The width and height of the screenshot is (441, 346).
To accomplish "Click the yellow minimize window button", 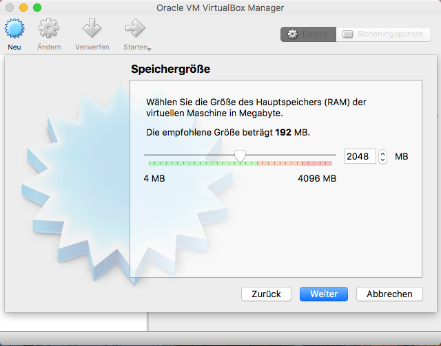I will point(23,8).
